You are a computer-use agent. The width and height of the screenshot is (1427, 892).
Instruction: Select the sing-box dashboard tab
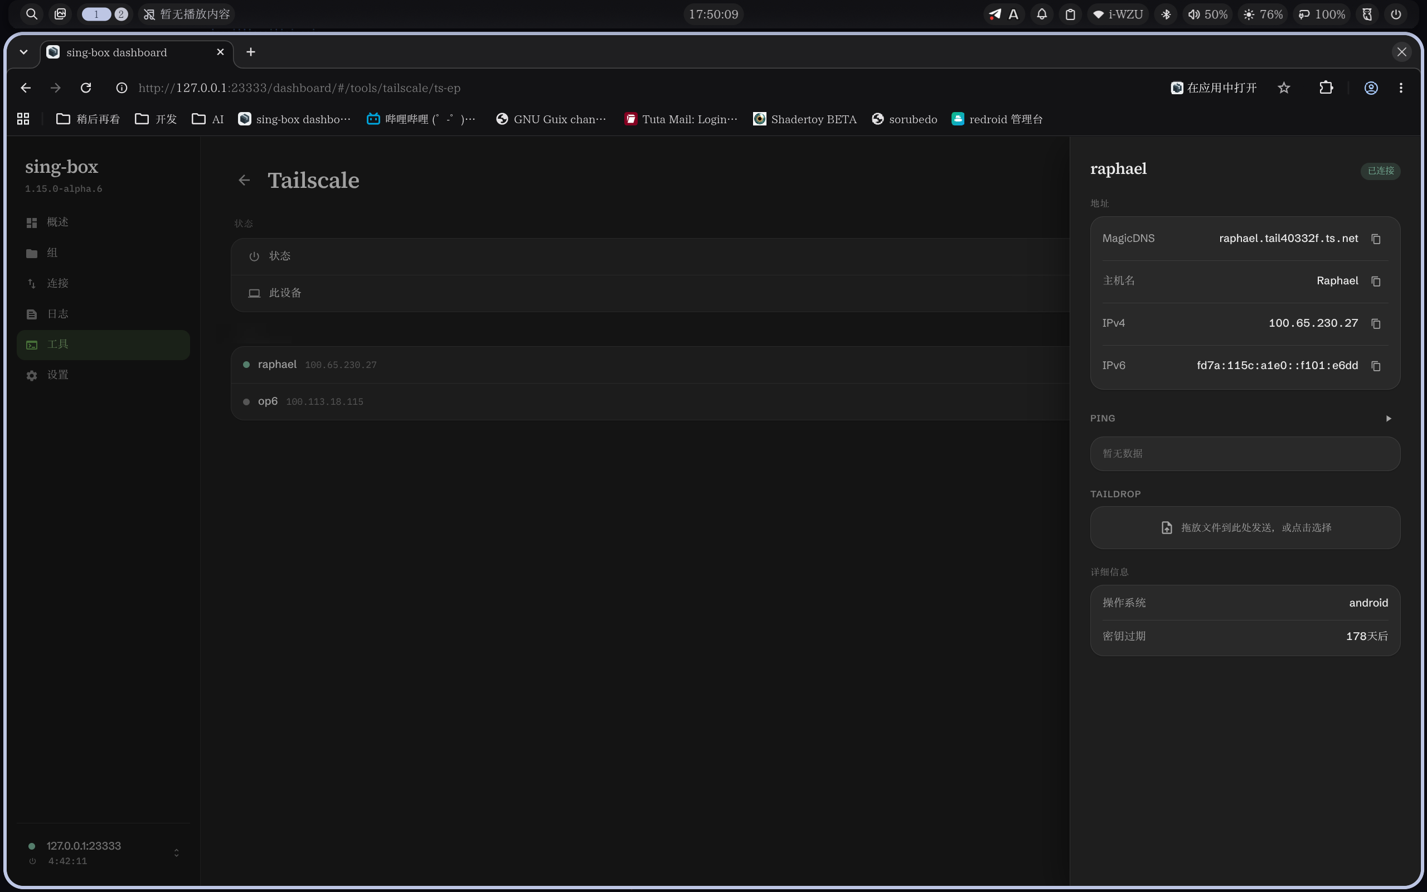tap(136, 52)
